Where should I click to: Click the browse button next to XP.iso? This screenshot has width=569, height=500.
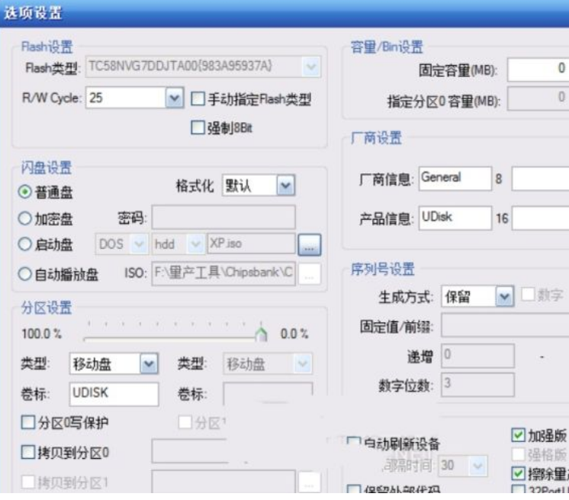(310, 245)
